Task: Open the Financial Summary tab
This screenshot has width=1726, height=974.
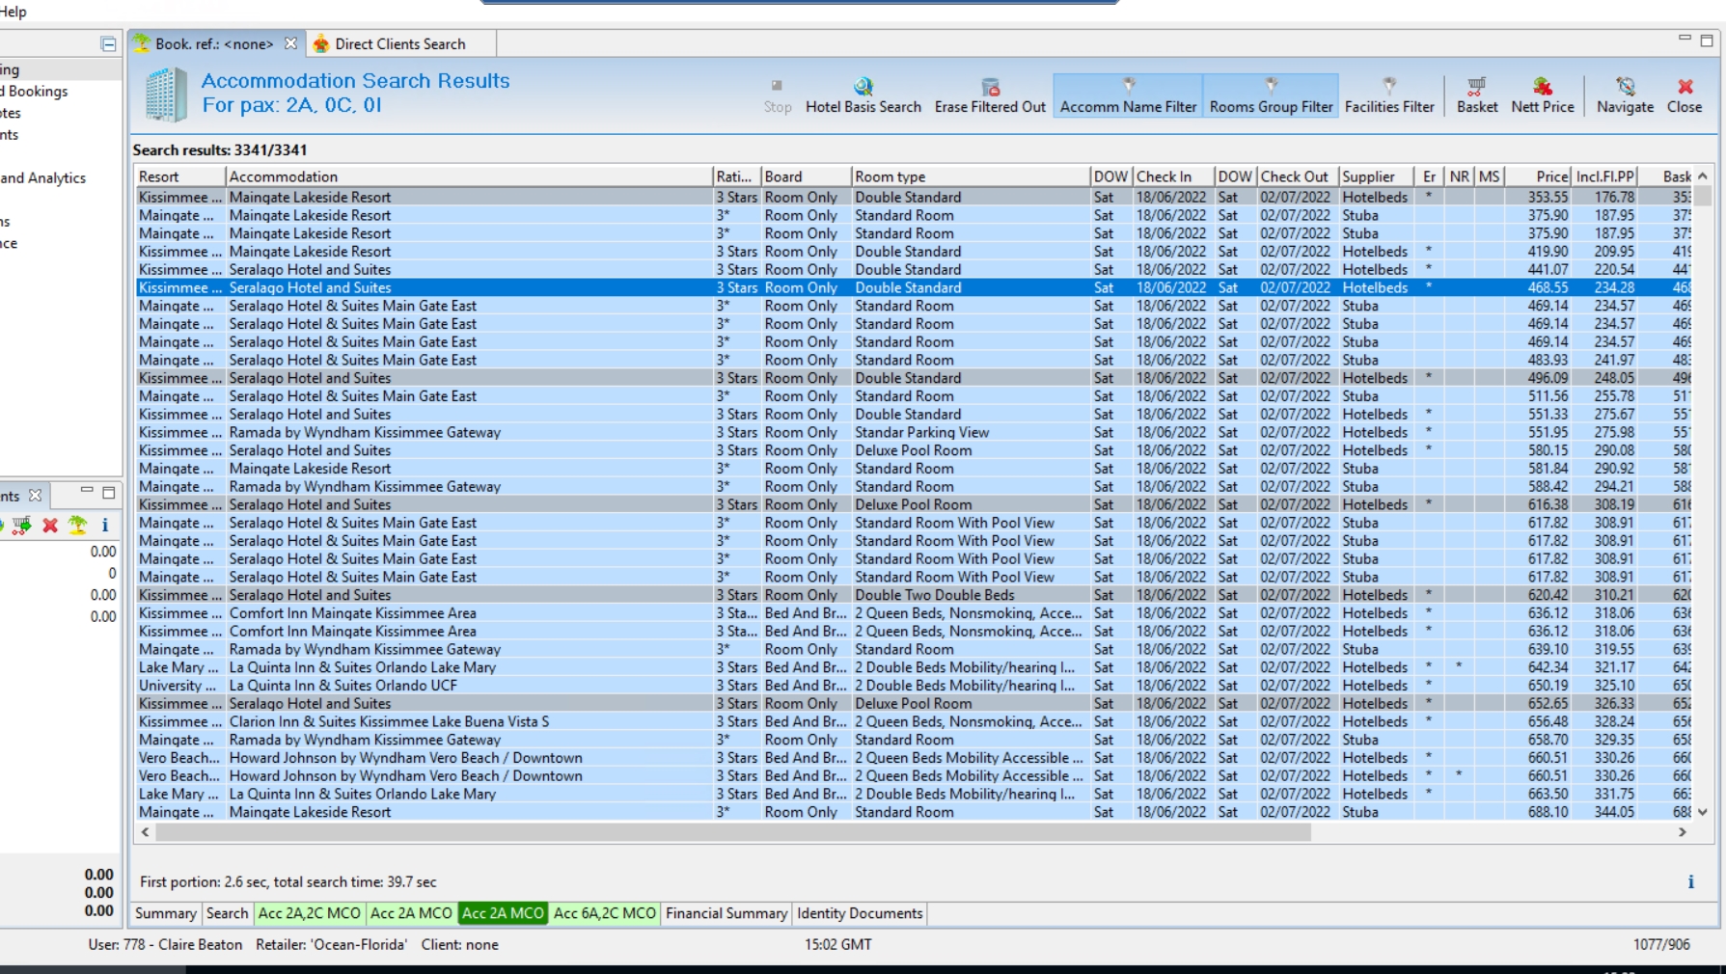Action: point(726,913)
